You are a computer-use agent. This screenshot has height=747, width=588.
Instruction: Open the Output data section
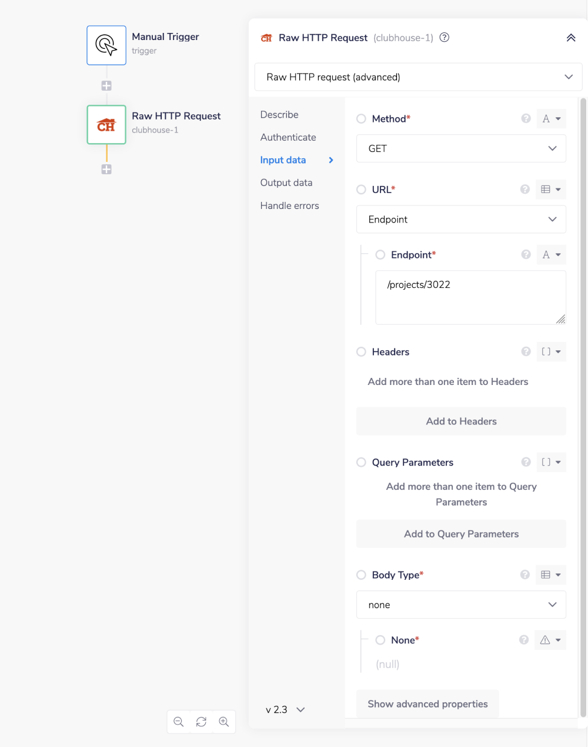[x=286, y=182]
